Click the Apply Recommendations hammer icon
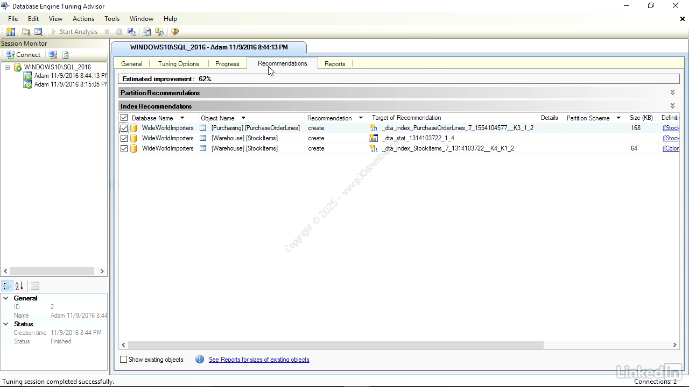The height and width of the screenshot is (387, 689). point(159,32)
